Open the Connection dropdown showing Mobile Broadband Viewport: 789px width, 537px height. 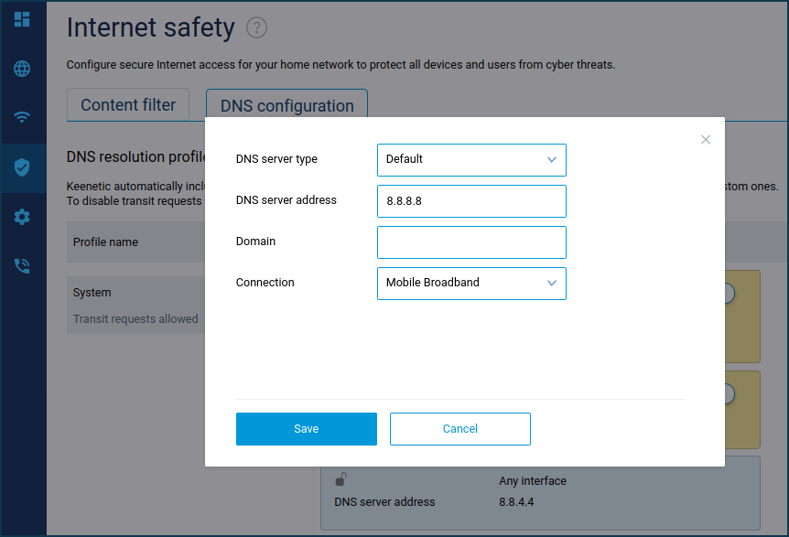coord(471,283)
